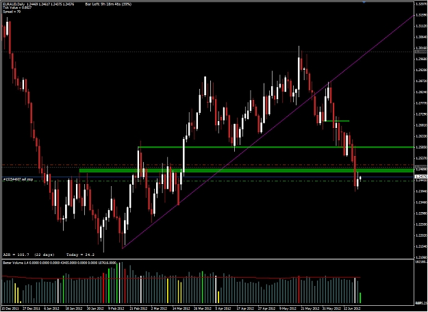Click the '31 May 2012' date label
428x312 pixels.
pyautogui.click(x=330, y=308)
